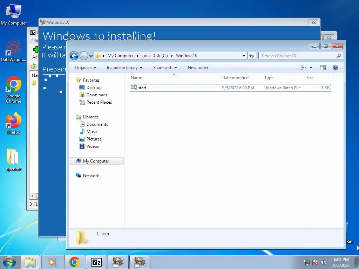359x269 pixels.
Task: Click the Google Chrome desktop shortcut
Action: [x=14, y=90]
